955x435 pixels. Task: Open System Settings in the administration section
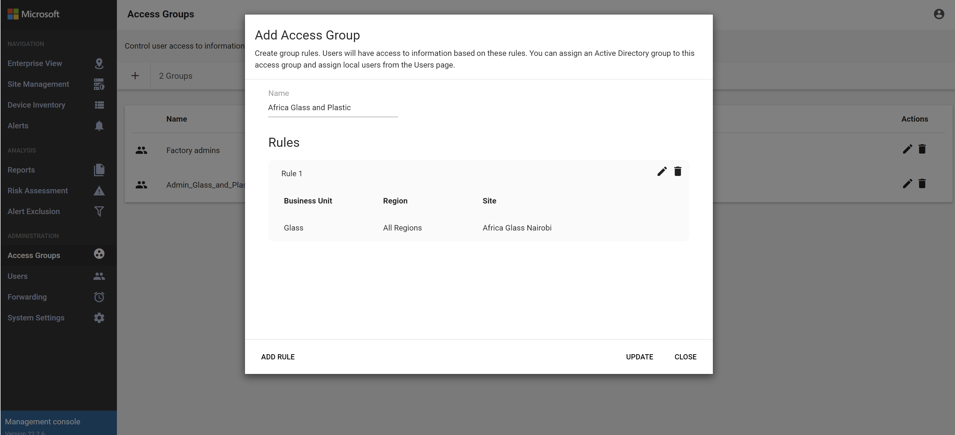pyautogui.click(x=36, y=318)
